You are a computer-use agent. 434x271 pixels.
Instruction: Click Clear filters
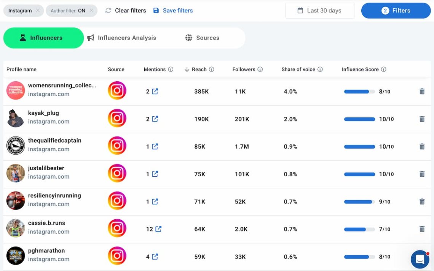pyautogui.click(x=130, y=10)
